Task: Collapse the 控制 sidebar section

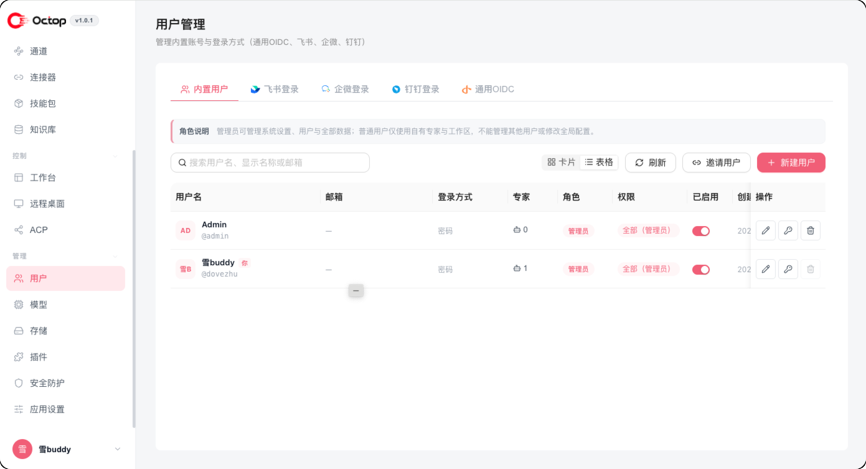Action: 115,156
